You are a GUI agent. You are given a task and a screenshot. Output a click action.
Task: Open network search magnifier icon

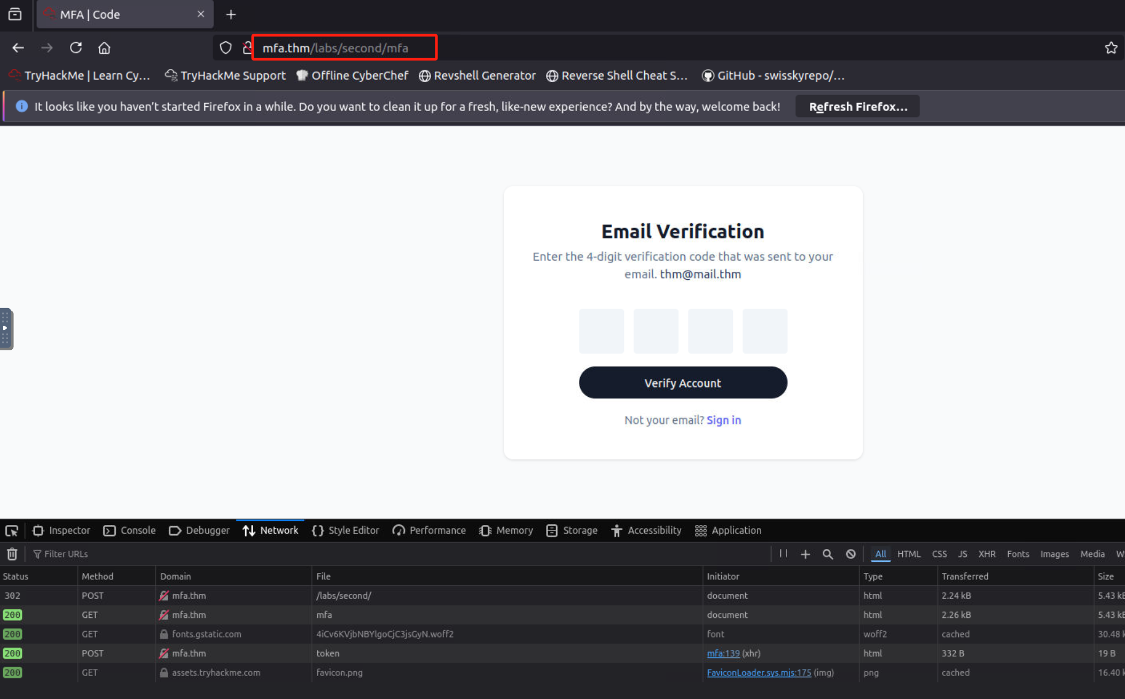(827, 554)
